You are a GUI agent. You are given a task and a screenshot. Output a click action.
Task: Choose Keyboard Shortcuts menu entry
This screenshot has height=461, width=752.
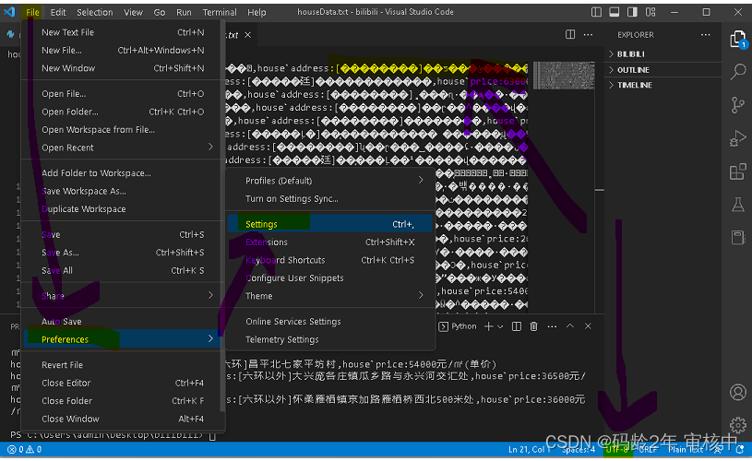(x=330, y=260)
